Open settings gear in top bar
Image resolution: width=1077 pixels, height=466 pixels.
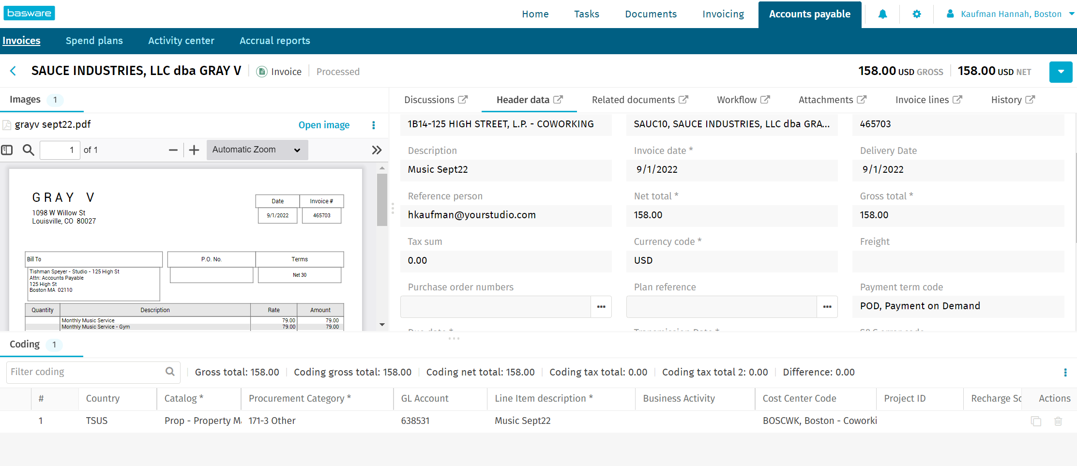coord(916,14)
